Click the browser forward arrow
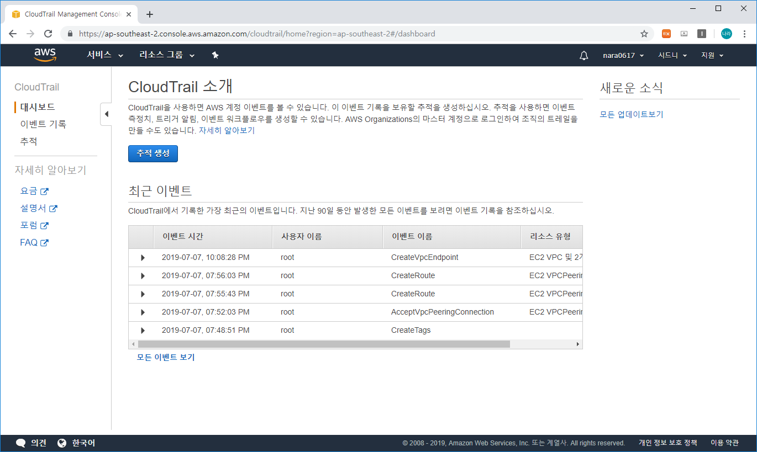 (30, 34)
